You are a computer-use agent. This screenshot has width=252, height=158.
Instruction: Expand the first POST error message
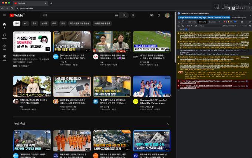[180, 81]
